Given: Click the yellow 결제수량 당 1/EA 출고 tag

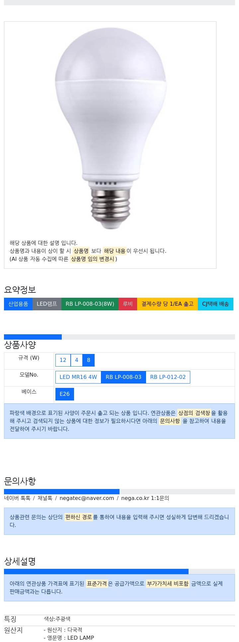Looking at the screenshot, I should tap(167, 304).
